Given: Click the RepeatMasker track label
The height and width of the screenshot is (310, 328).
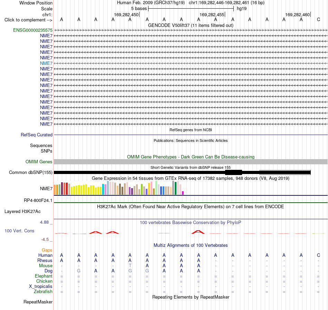Looking at the screenshot, I should tap(38, 302).
